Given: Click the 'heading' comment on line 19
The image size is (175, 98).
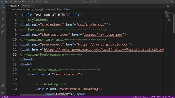Looking at the screenshot, I should [x=51, y=84].
